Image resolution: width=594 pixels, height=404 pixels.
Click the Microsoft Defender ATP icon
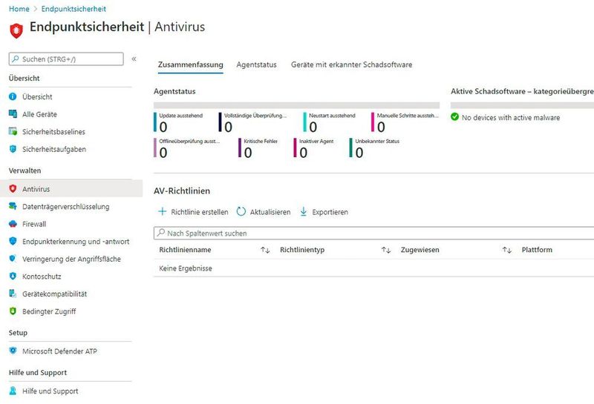13,351
